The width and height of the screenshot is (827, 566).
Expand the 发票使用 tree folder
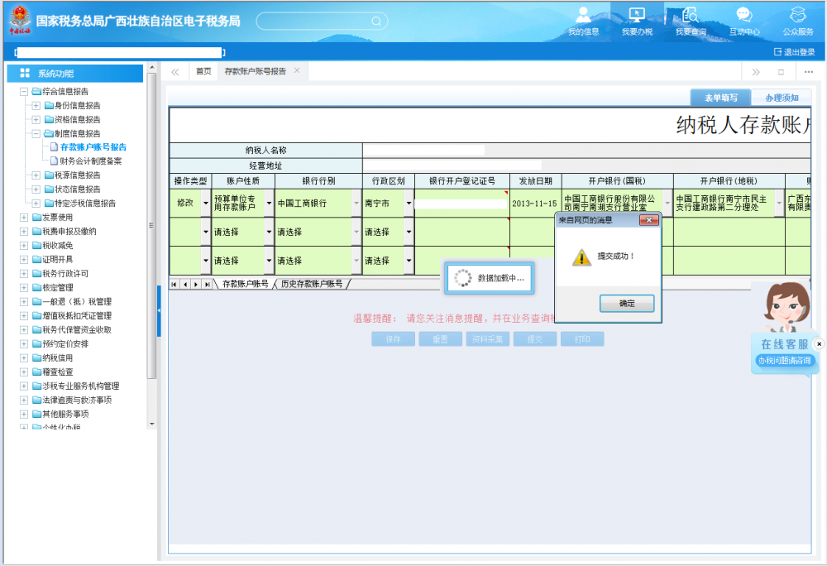pos(24,218)
